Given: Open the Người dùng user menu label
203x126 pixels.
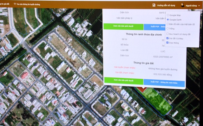Looking at the screenshot, I should (191, 6).
